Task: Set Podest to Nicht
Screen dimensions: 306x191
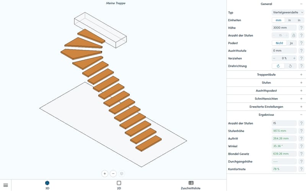Action: (x=279, y=43)
